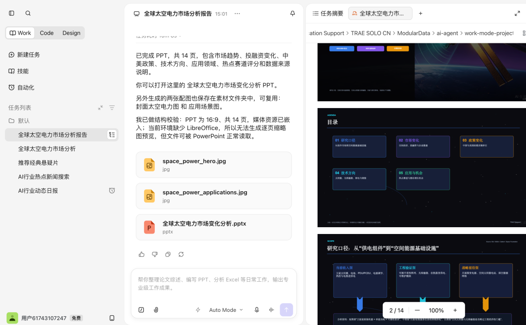Switch to Work mode

20,33
